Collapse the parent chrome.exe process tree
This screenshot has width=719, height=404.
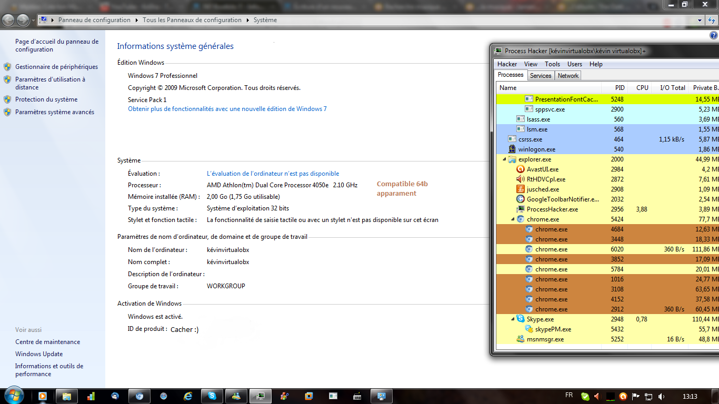pos(513,219)
